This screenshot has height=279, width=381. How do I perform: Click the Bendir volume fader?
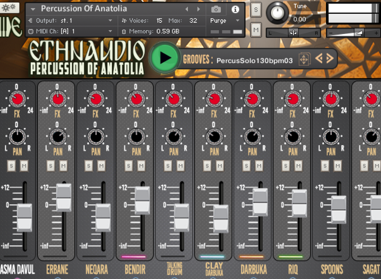(142, 201)
